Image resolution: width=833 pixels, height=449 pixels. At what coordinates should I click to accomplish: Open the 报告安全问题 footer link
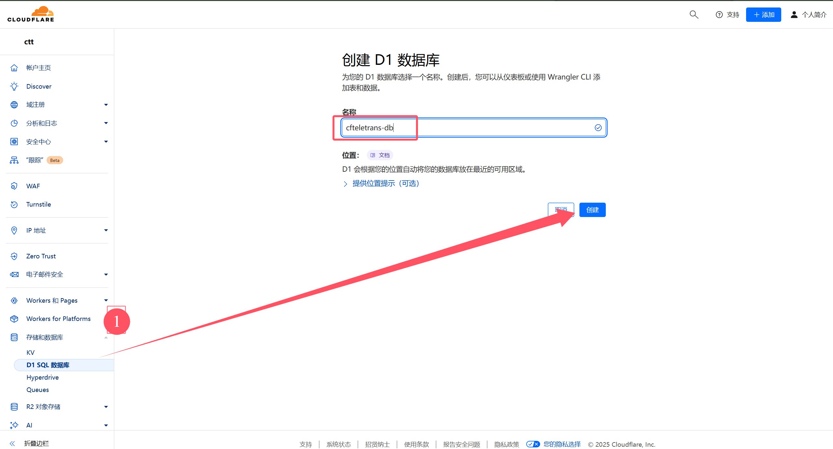(462, 444)
